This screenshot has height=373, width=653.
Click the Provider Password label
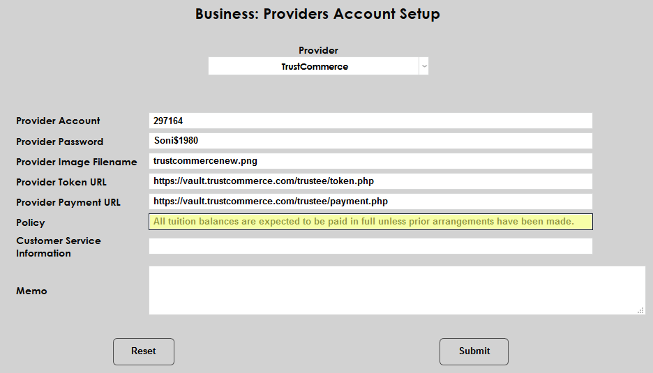tap(59, 142)
